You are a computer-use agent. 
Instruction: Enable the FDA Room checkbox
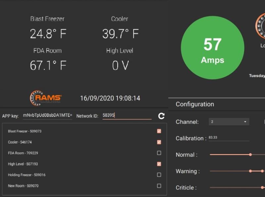pos(159,153)
